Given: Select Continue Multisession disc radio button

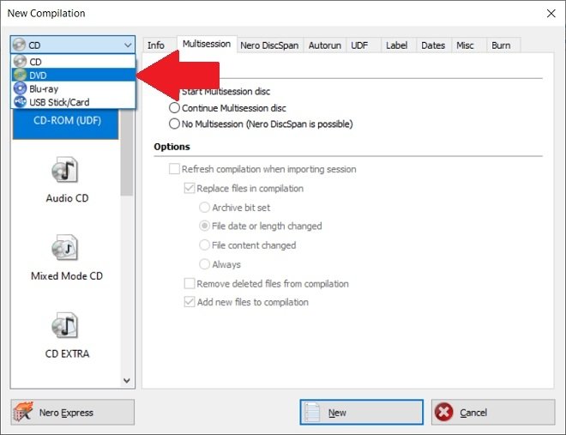Looking at the screenshot, I should click(174, 108).
